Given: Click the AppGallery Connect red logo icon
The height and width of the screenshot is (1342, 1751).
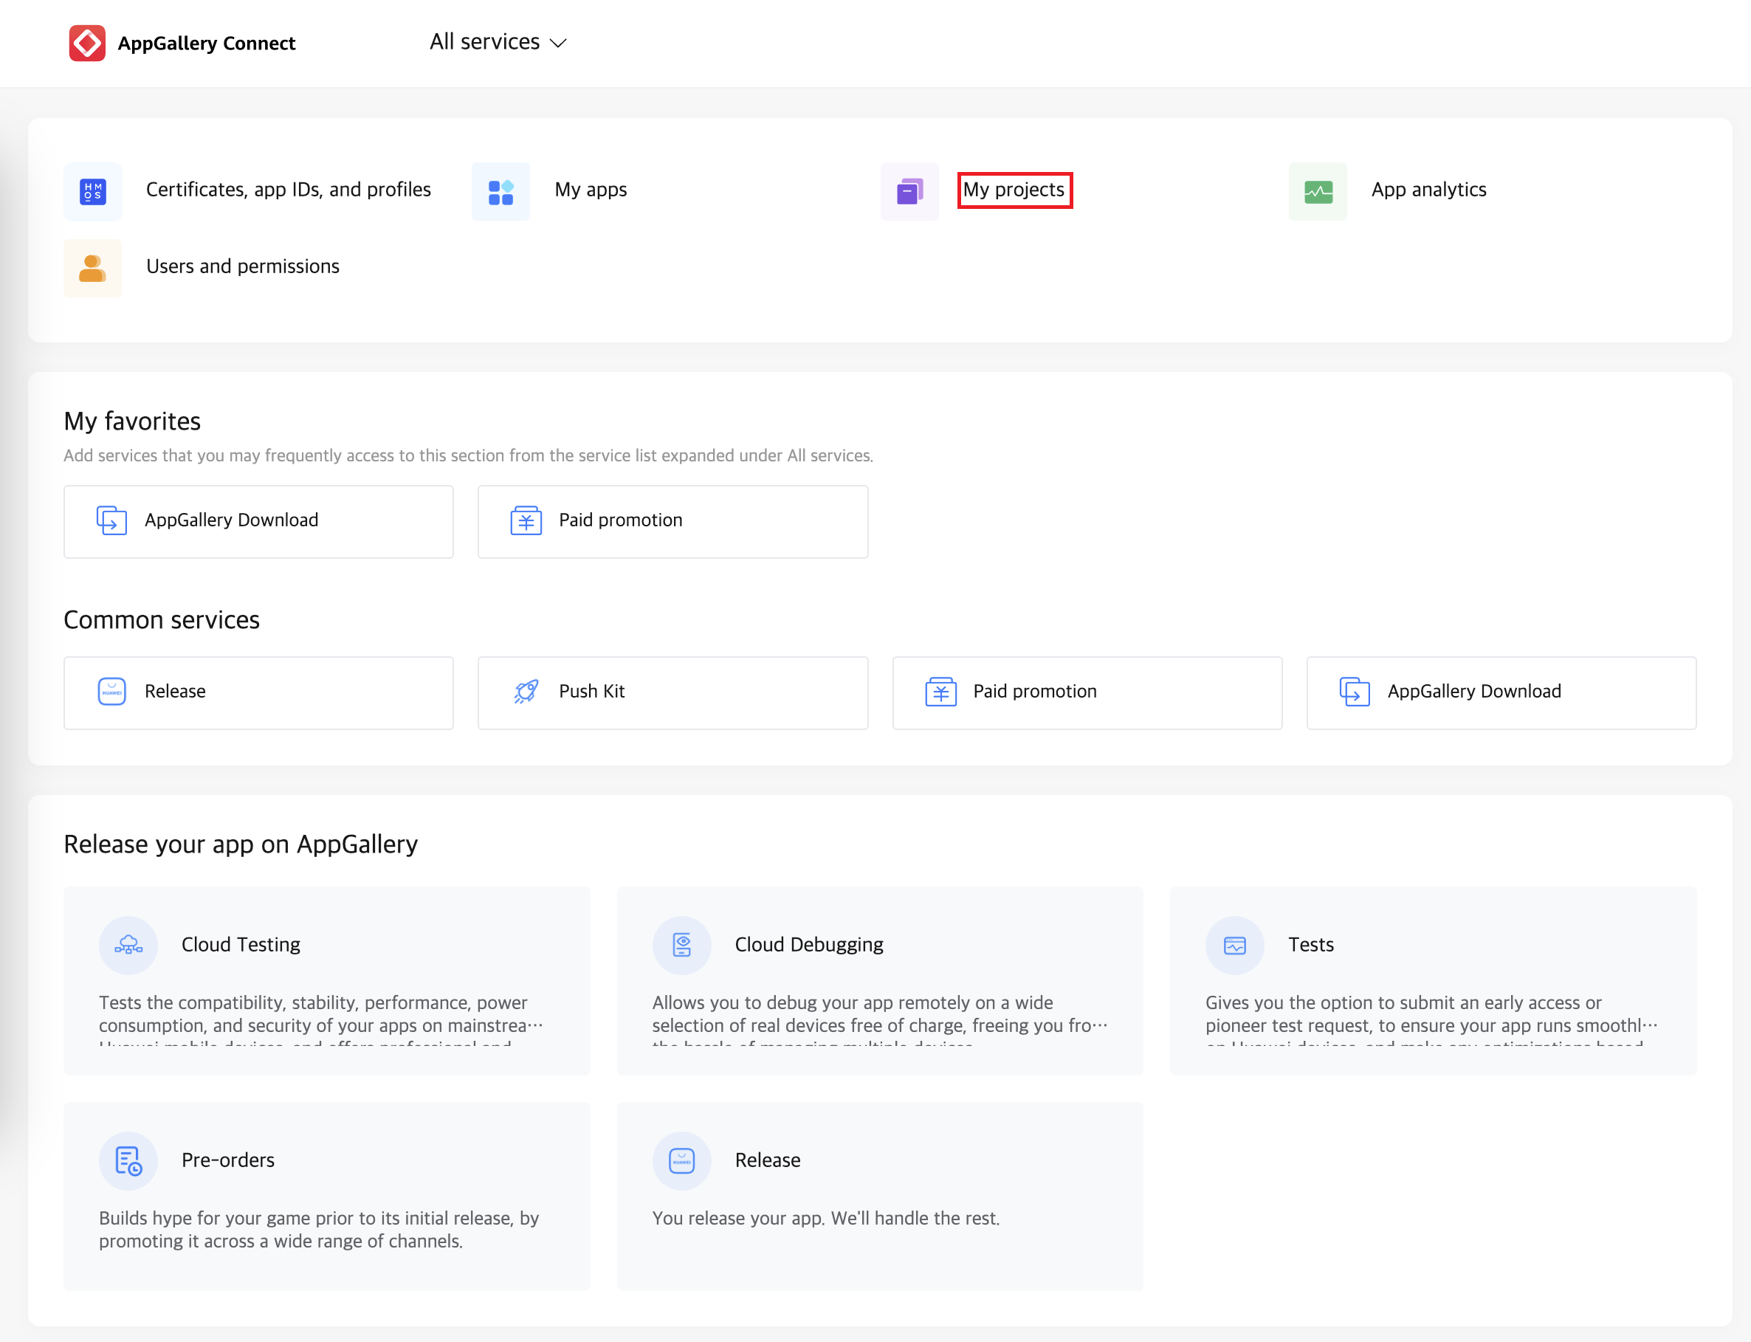Looking at the screenshot, I should (86, 43).
